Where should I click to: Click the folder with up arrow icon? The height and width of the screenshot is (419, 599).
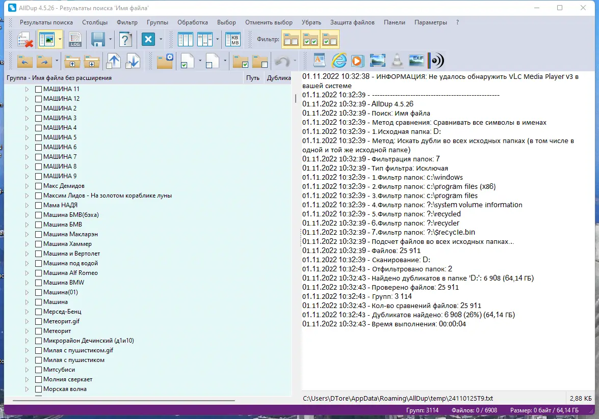(x=72, y=61)
